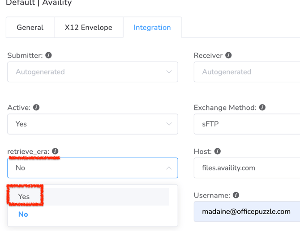The width and height of the screenshot is (300, 231).
Task: Open the Exchange Method sFTP field
Action: click(247, 124)
